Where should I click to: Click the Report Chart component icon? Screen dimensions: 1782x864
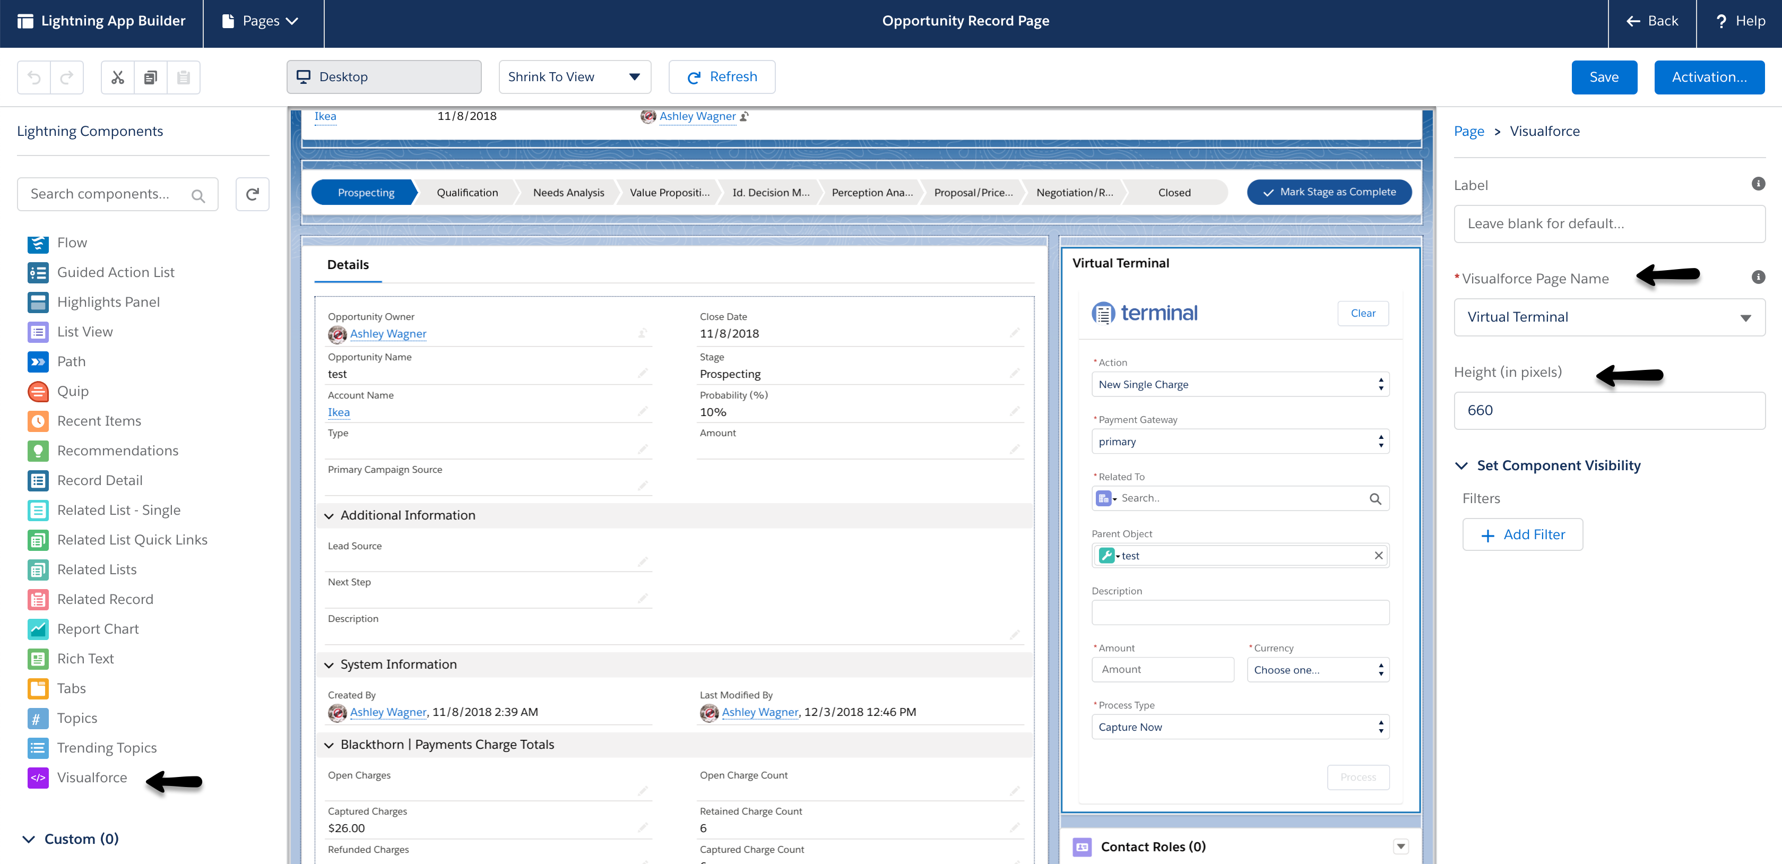click(38, 629)
